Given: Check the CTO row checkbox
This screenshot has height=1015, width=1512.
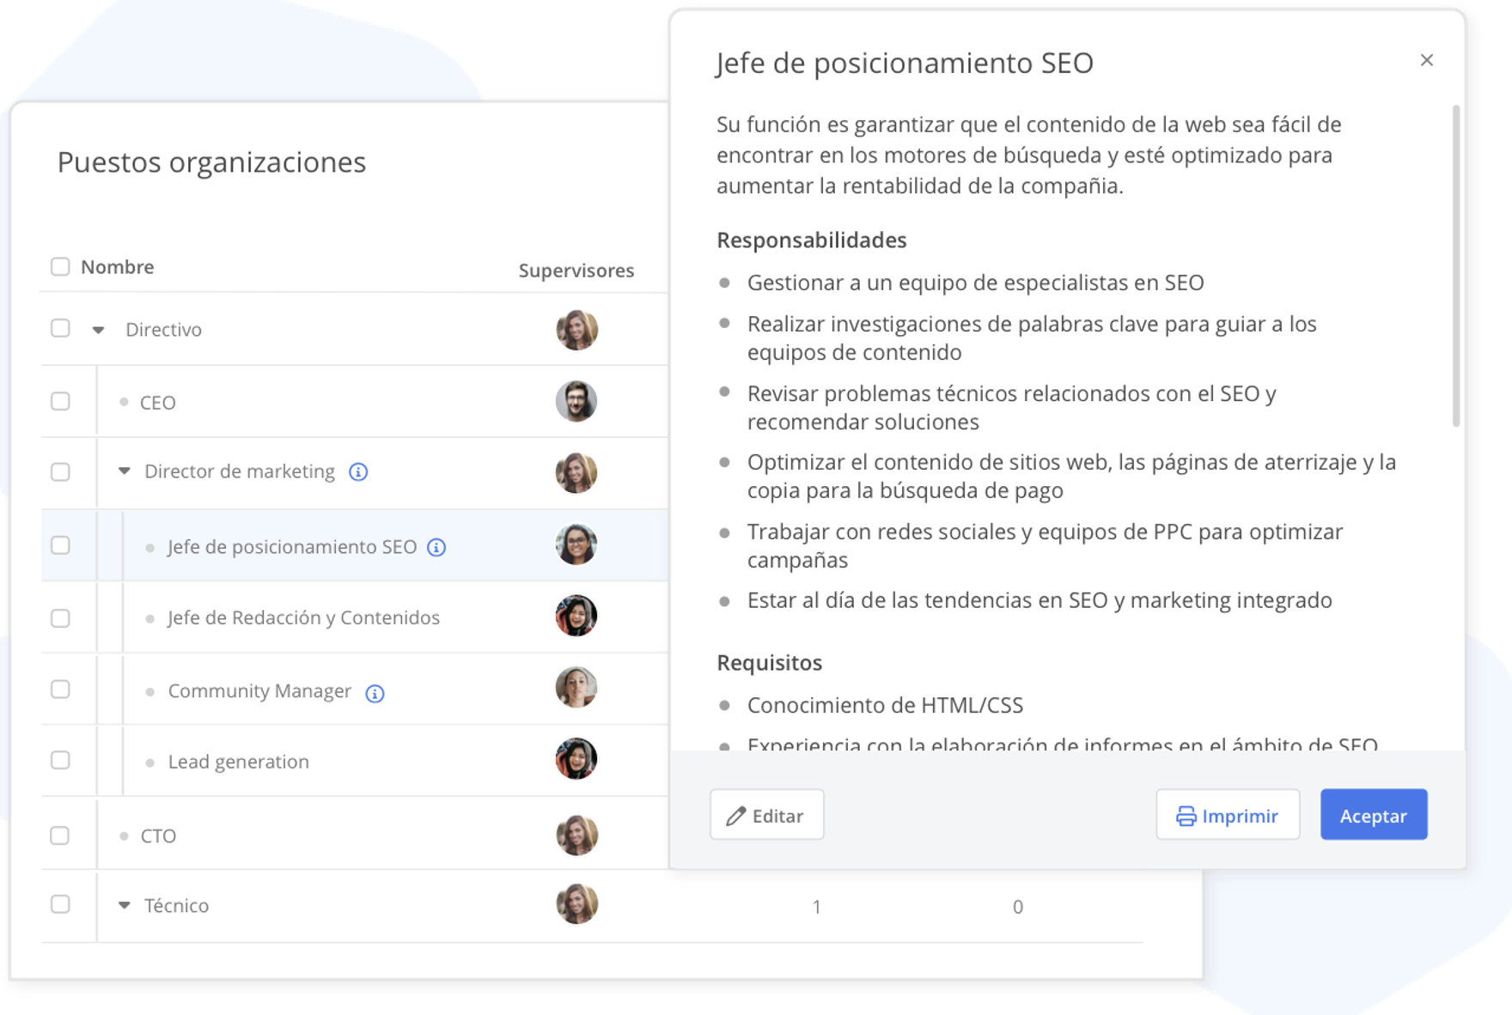Looking at the screenshot, I should (x=60, y=836).
